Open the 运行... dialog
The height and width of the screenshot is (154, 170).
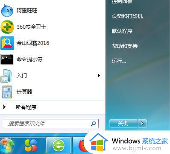coord(119,61)
